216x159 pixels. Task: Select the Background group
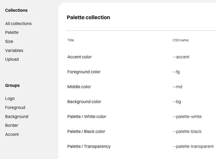point(16,116)
